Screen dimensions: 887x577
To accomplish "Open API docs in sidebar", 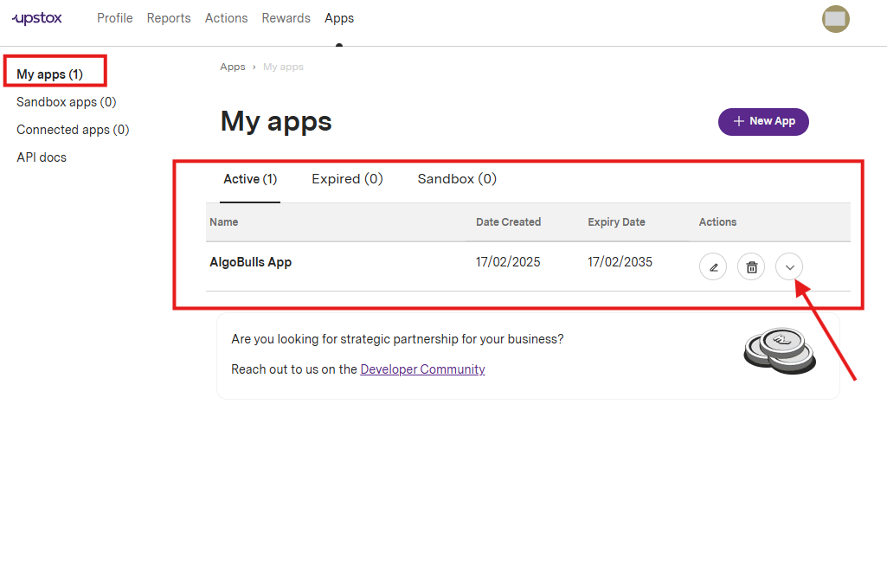I will click(42, 157).
